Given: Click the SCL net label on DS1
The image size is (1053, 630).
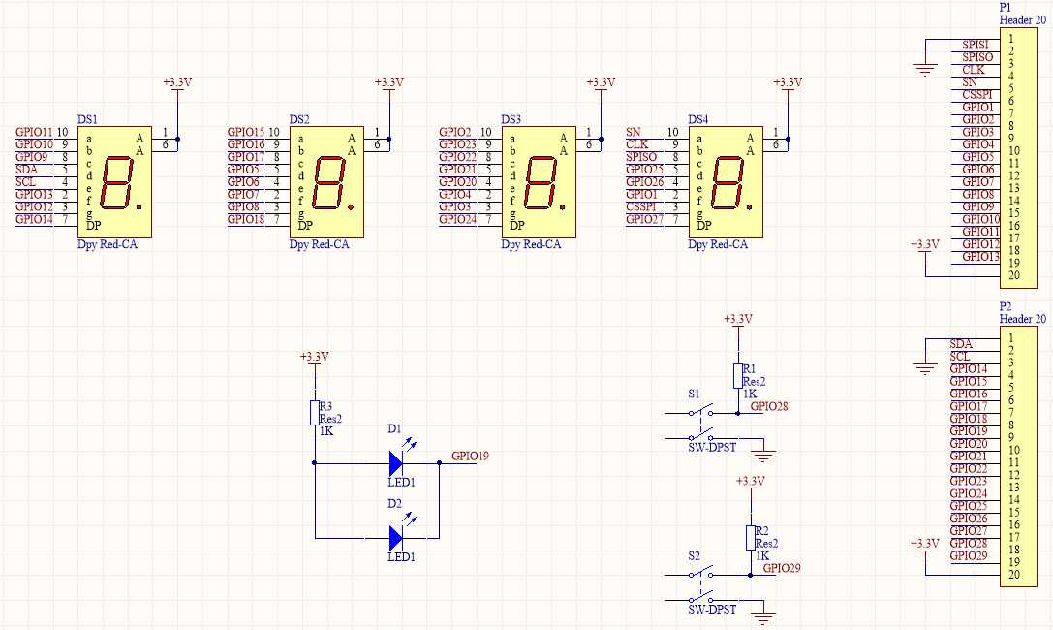Looking at the screenshot, I should (26, 182).
